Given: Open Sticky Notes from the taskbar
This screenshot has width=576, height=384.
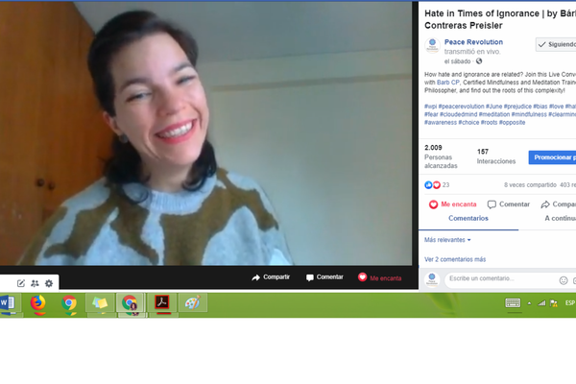Looking at the screenshot, I should point(100,303).
